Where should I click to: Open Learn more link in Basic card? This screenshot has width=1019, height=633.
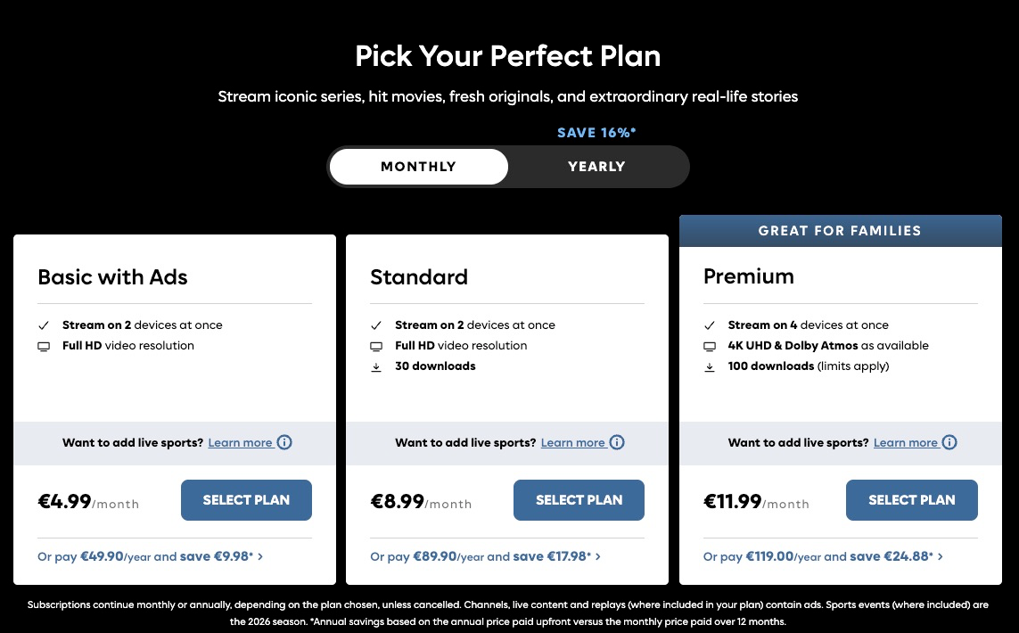pos(240,443)
